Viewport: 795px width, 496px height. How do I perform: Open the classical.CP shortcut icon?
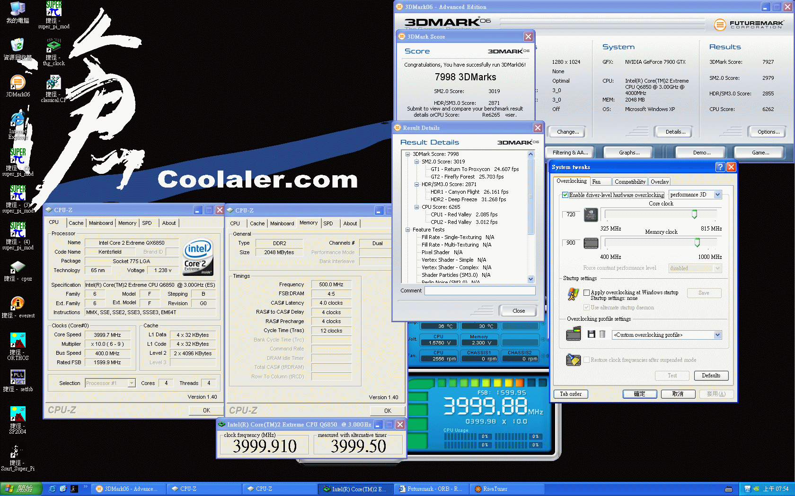tap(53, 89)
